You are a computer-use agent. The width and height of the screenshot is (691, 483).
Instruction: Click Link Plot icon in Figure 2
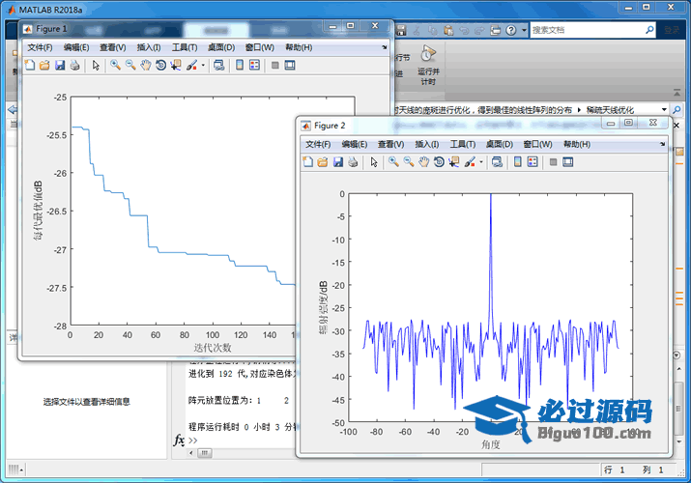497,162
